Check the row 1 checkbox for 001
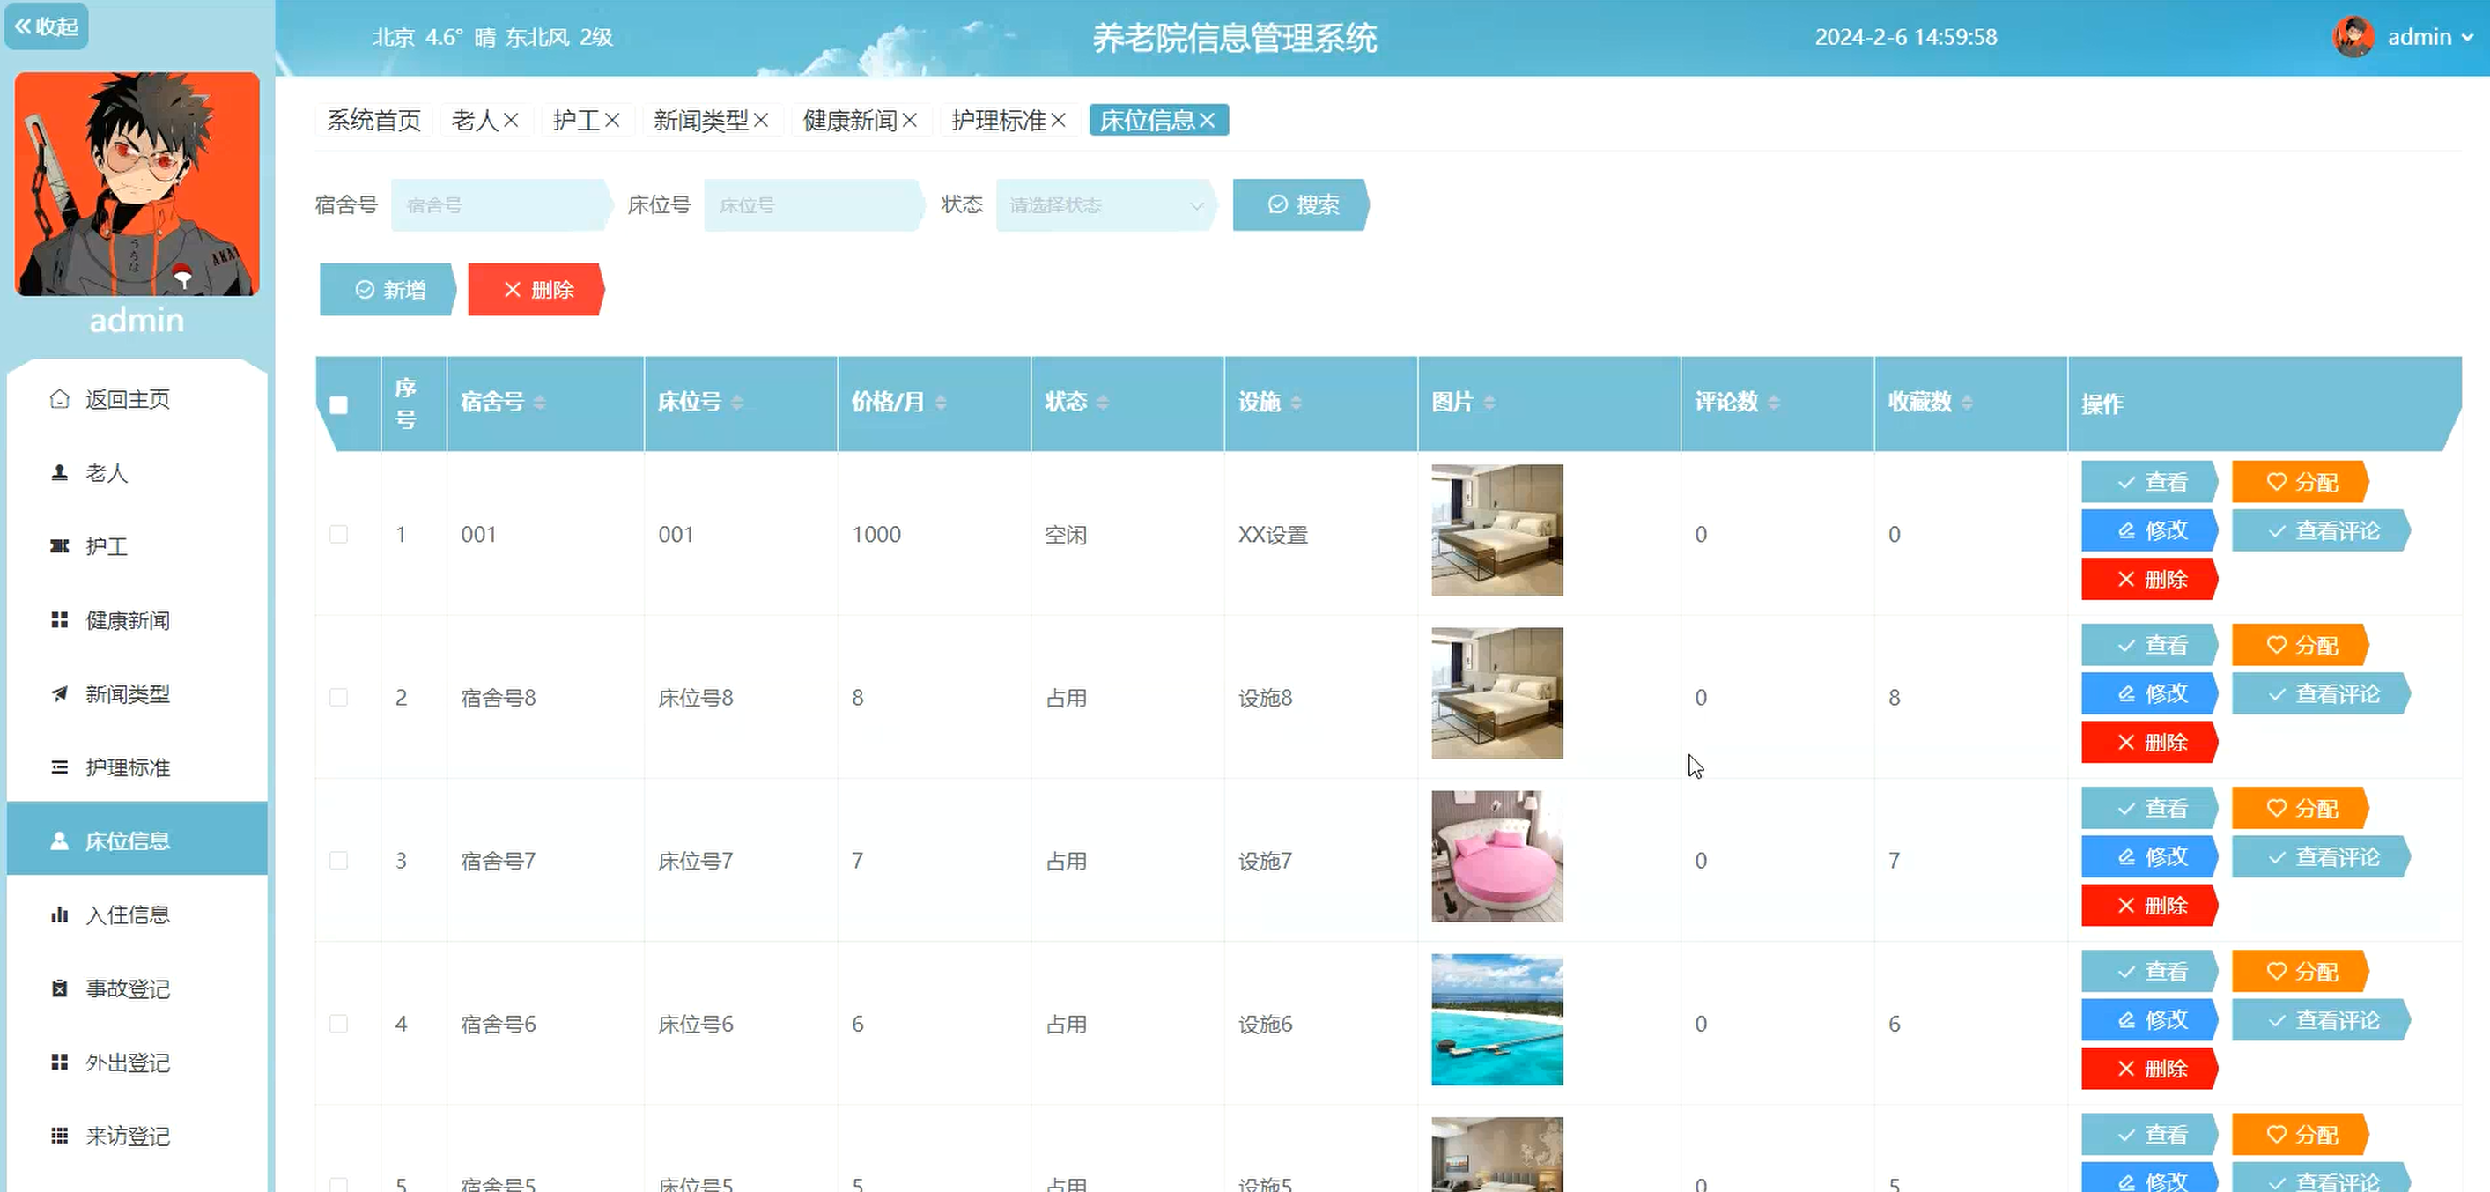The image size is (2490, 1192). pos(338,534)
